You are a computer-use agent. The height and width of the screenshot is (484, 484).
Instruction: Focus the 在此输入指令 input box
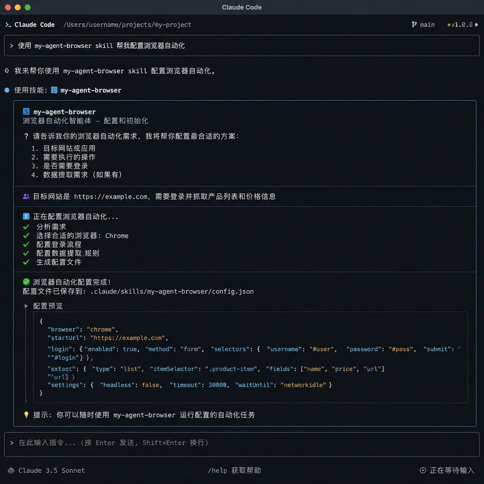tap(242, 444)
